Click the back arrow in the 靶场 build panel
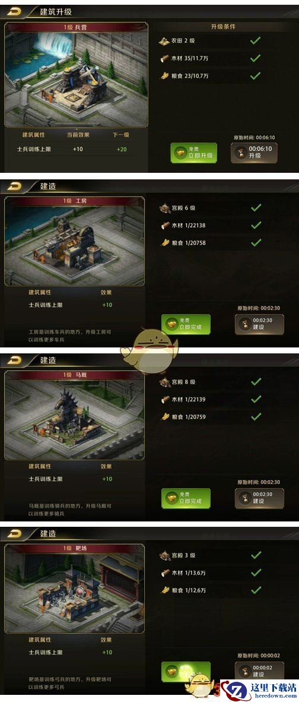The image size is (299, 702). [x=15, y=533]
